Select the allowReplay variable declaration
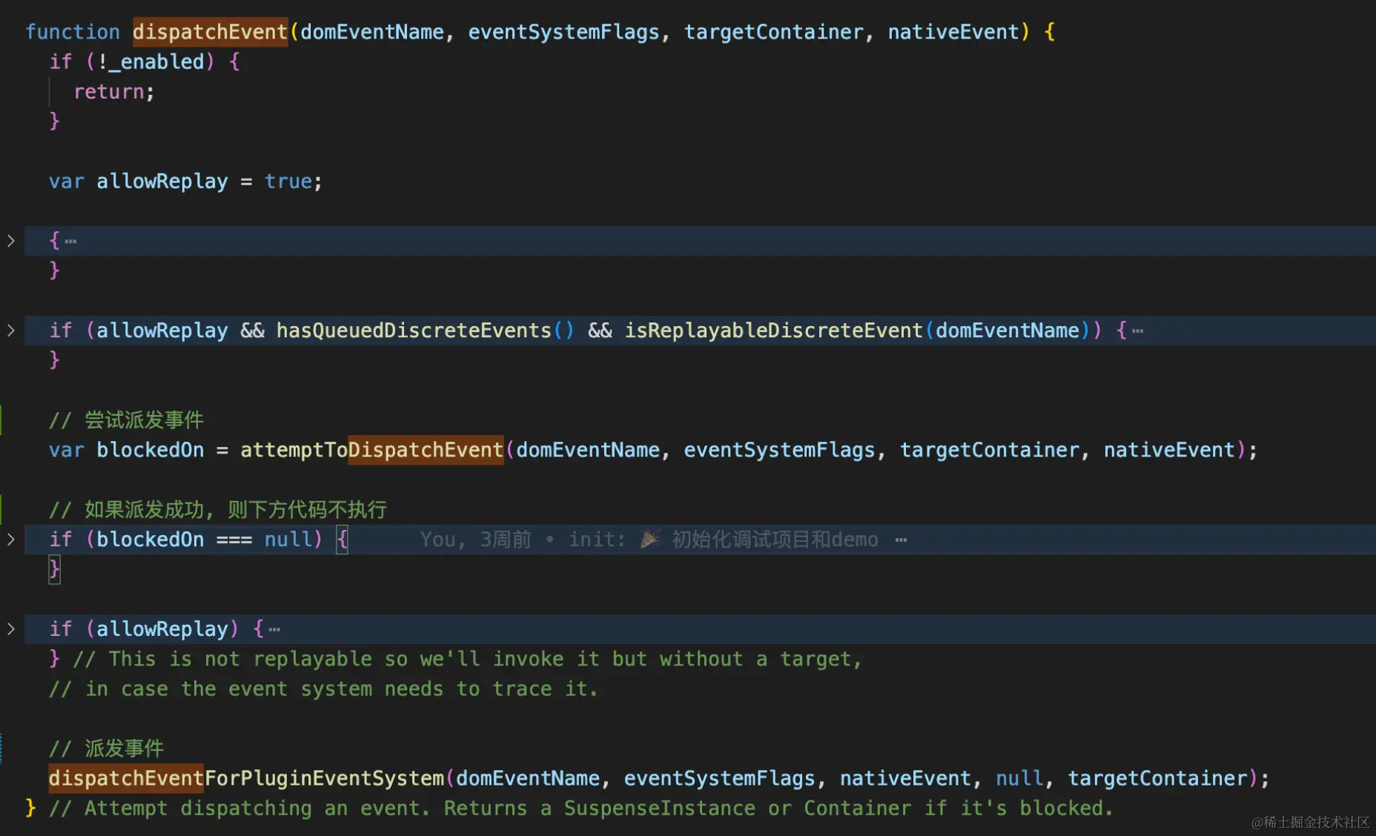Image resolution: width=1376 pixels, height=836 pixels. click(162, 182)
